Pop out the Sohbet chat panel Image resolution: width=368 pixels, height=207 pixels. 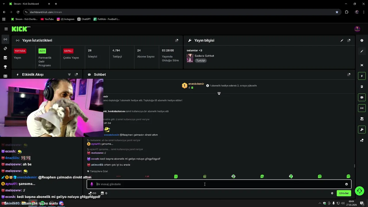349,74
